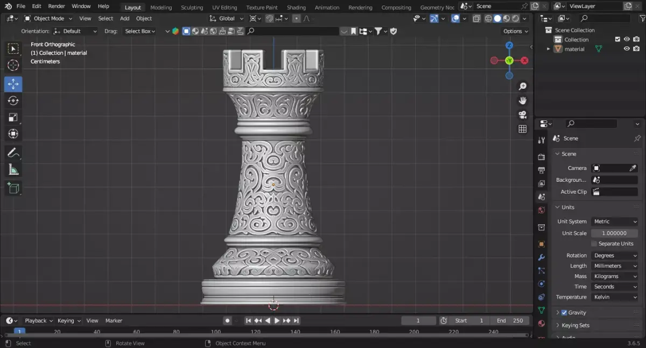Toggle viewport overlays button

pyautogui.click(x=455, y=18)
